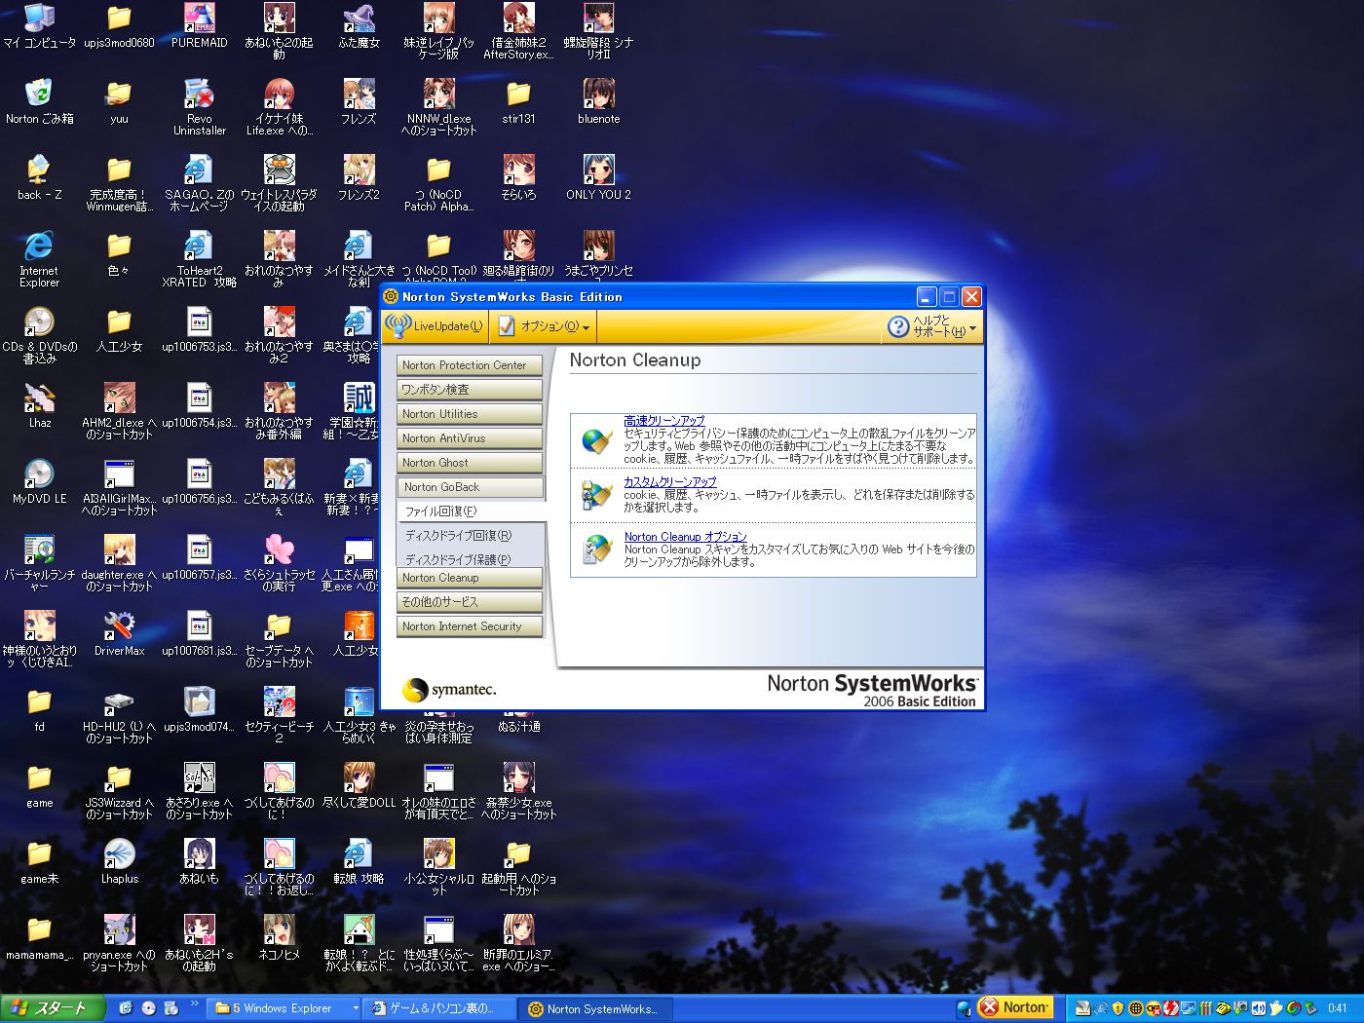The height and width of the screenshot is (1023, 1364).
Task: Select the stir131 folder icon
Action: click(518, 101)
